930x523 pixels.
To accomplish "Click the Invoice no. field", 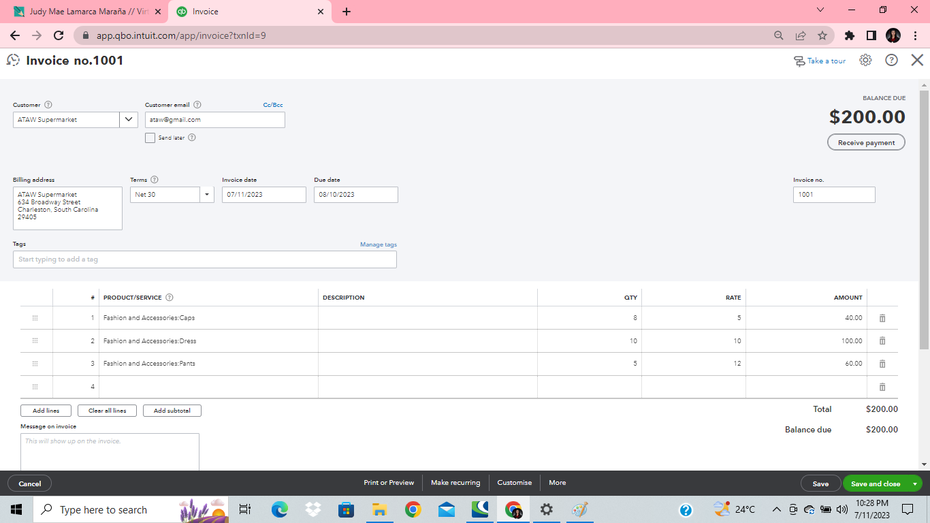I will pyautogui.click(x=834, y=195).
